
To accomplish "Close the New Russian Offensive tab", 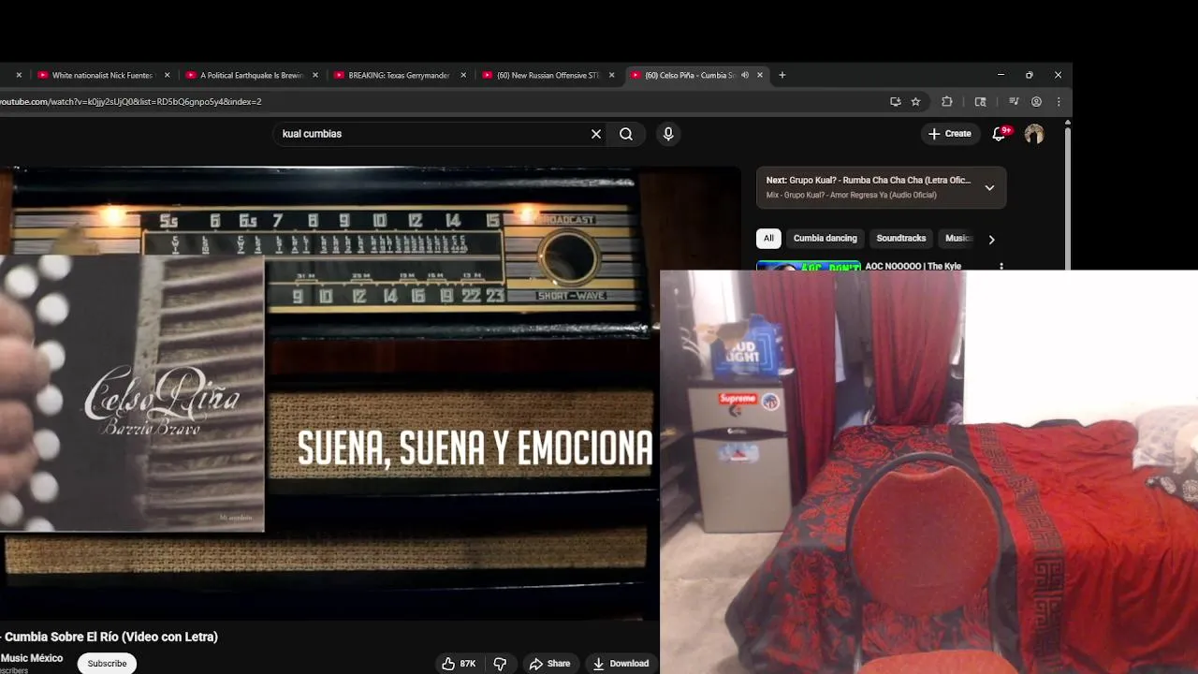I will tap(612, 75).
